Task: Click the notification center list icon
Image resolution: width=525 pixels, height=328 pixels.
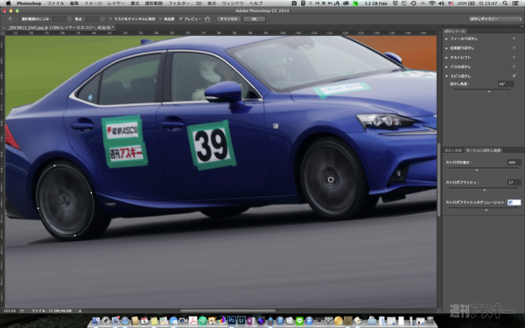Action: click(x=516, y=3)
